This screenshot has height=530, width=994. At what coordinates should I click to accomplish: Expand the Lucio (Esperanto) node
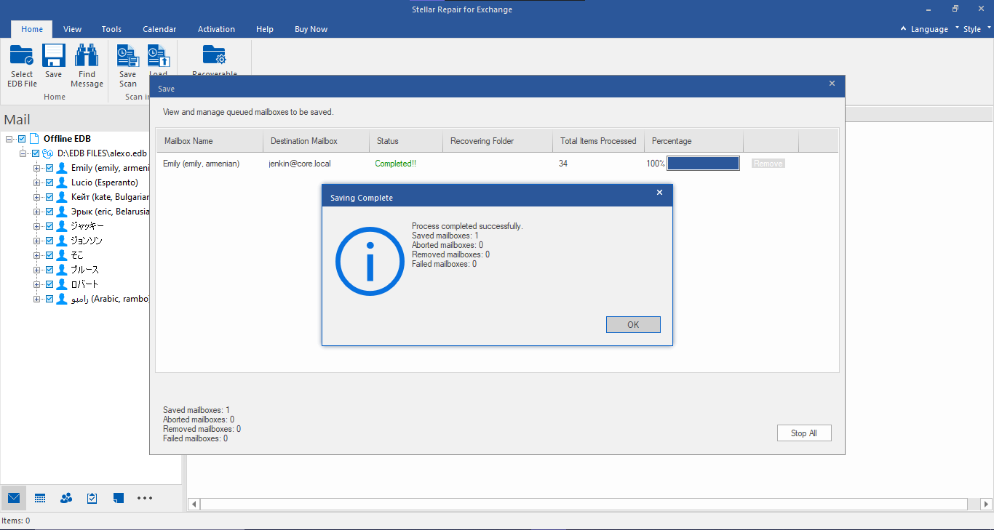37,182
